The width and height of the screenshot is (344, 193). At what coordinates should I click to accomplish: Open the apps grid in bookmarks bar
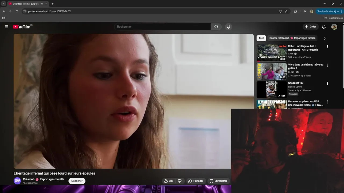[3, 18]
